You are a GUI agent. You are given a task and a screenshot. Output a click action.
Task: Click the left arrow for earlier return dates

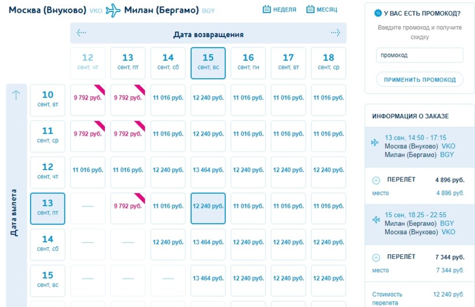pos(81,33)
